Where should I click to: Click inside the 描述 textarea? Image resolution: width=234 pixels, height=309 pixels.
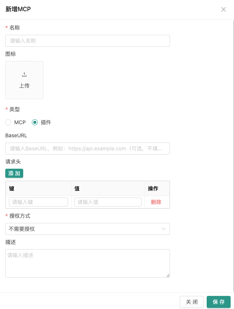tap(87, 263)
